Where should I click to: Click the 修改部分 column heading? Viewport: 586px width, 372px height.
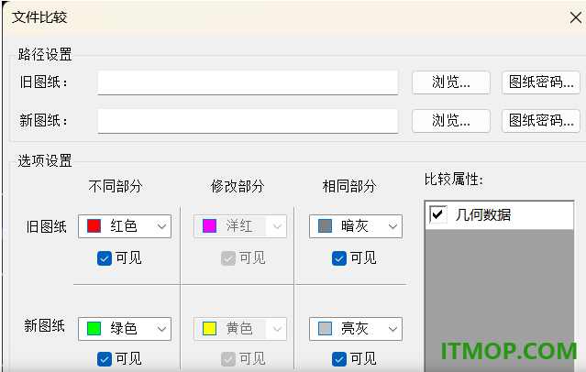pyautogui.click(x=238, y=186)
